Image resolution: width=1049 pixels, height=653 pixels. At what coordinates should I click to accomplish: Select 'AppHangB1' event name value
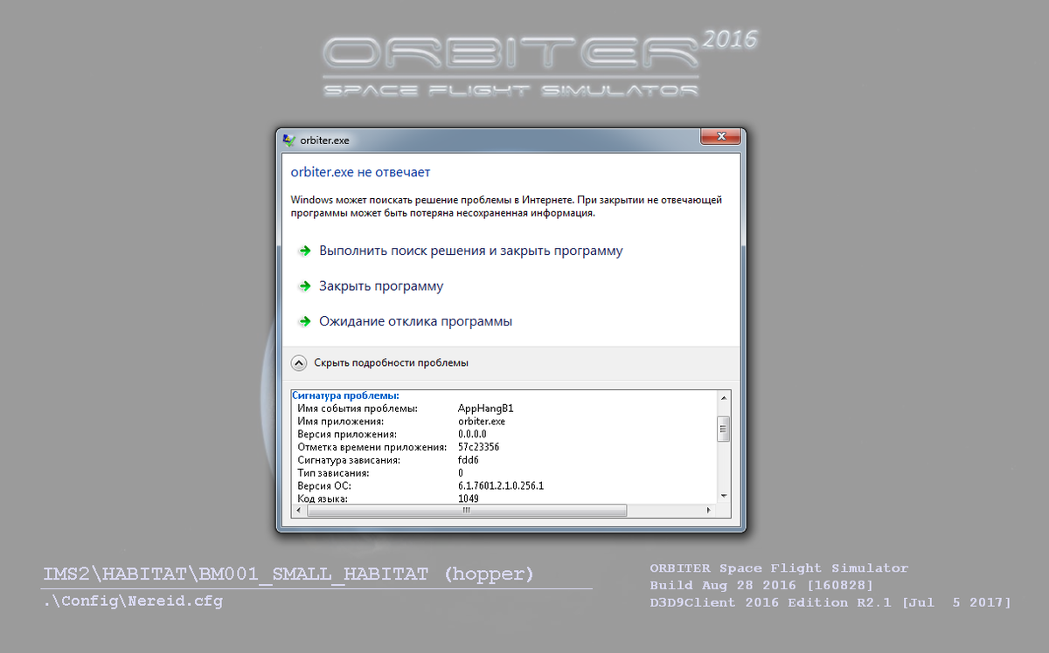tap(486, 409)
